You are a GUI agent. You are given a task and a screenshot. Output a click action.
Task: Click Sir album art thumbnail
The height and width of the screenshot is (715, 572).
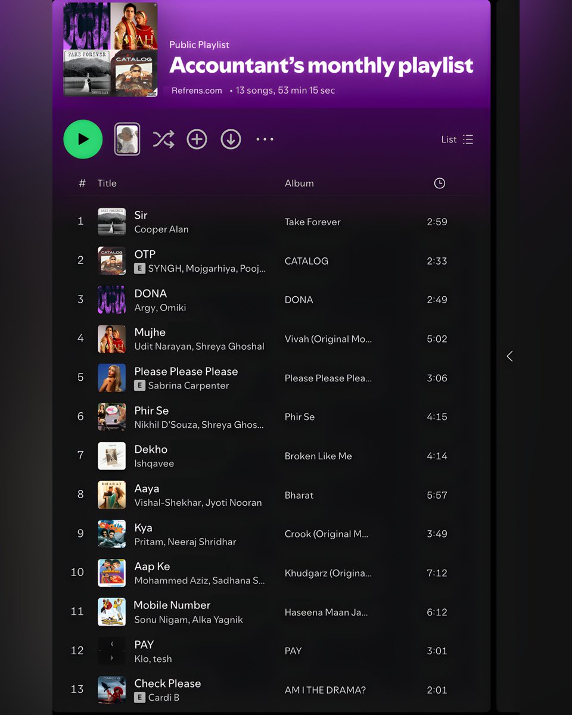(111, 222)
